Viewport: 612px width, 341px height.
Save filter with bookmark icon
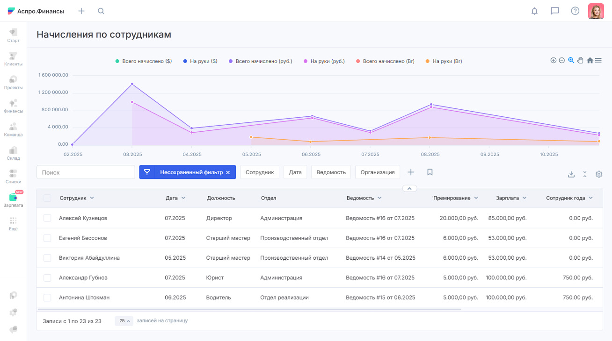click(430, 172)
